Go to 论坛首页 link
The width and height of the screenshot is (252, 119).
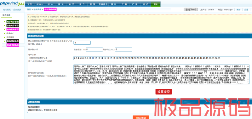[7, 10]
